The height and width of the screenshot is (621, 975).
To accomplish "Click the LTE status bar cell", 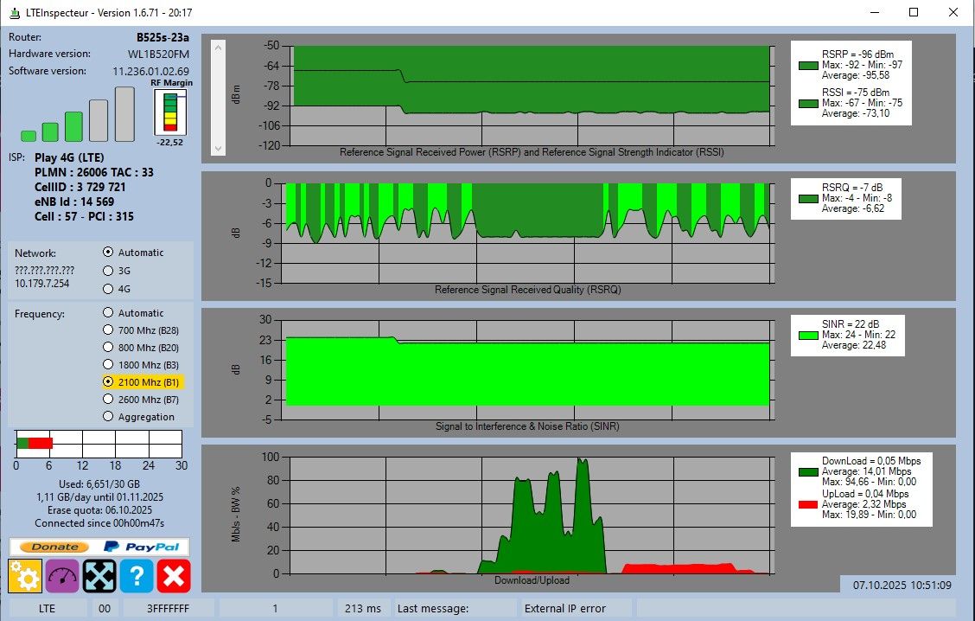I will coord(48,609).
